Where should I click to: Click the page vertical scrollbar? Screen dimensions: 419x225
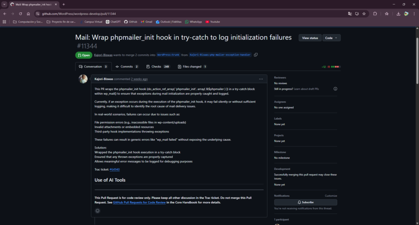click(x=417, y=61)
